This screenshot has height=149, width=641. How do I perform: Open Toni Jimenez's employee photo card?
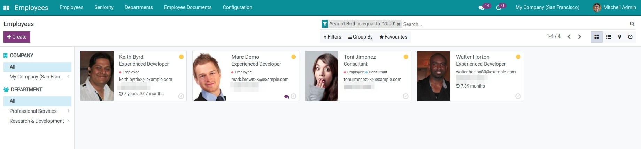322,76
